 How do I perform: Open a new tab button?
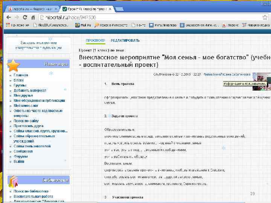[x=119, y=9]
